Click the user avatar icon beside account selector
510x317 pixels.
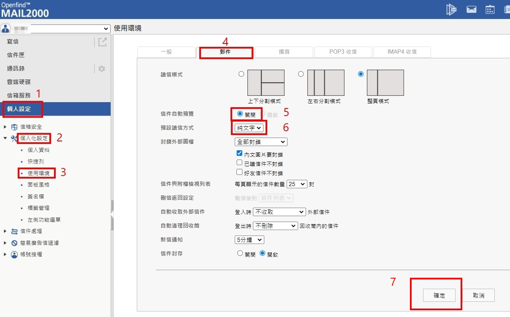pyautogui.click(x=5, y=29)
